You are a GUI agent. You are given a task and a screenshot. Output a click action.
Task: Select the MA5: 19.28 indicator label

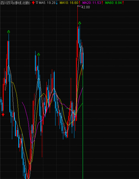click(x=47, y=3)
